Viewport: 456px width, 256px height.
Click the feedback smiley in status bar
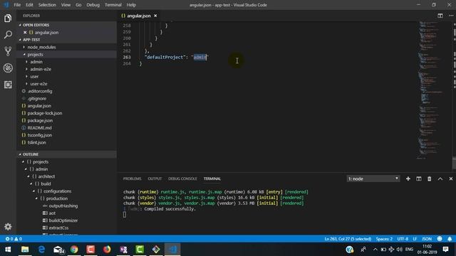coord(440,239)
